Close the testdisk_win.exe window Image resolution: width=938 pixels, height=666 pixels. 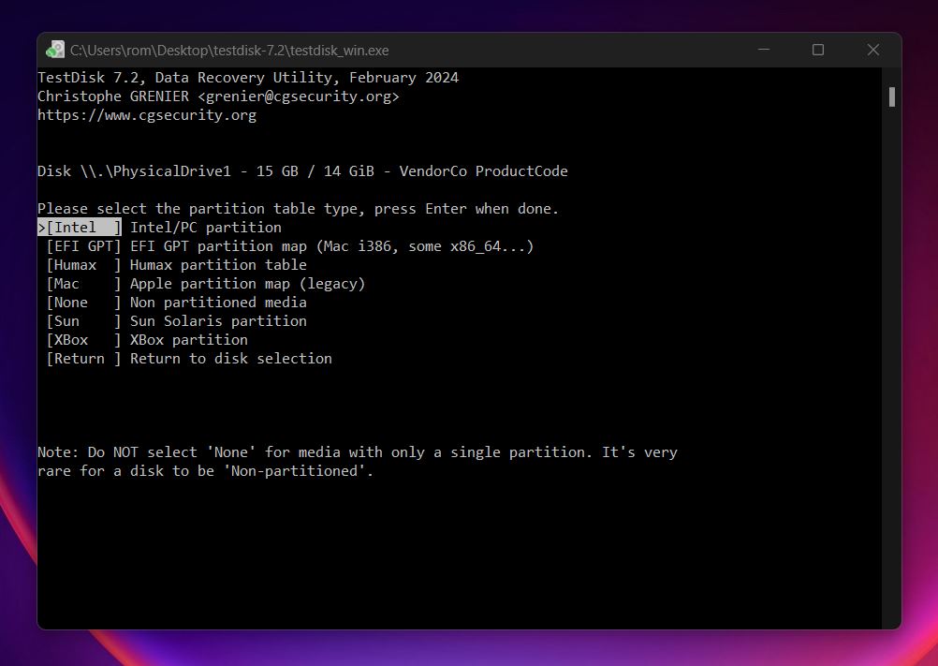873,50
